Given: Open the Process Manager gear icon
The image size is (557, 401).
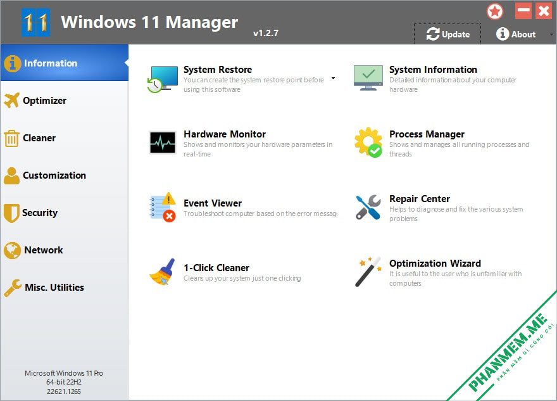Looking at the screenshot, I should [368, 142].
